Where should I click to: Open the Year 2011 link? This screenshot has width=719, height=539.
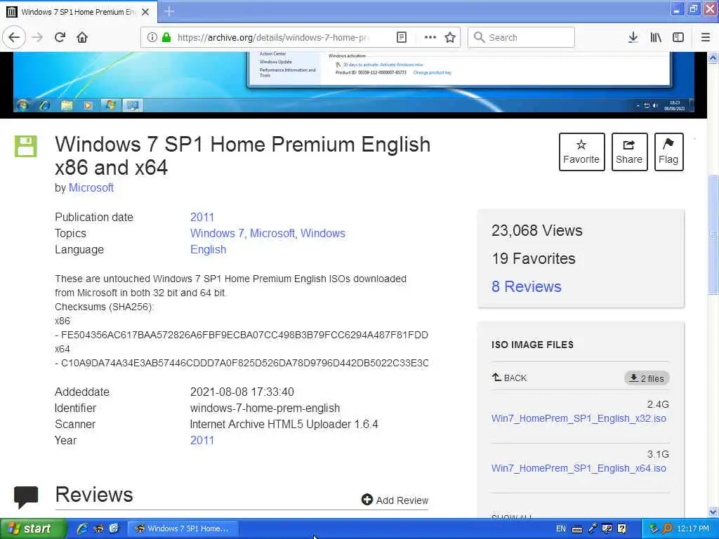(202, 441)
